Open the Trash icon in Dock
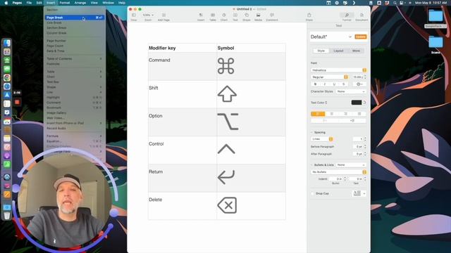 (7, 216)
